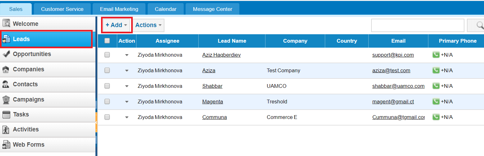The image size is (484, 156).
Task: Open Campaigns using its badge icon
Action: (x=6, y=100)
